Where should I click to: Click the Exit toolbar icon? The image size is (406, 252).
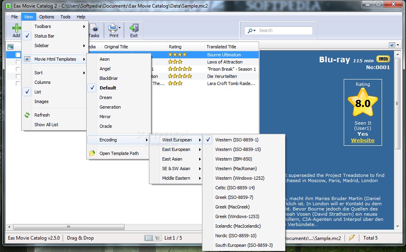click(134, 28)
